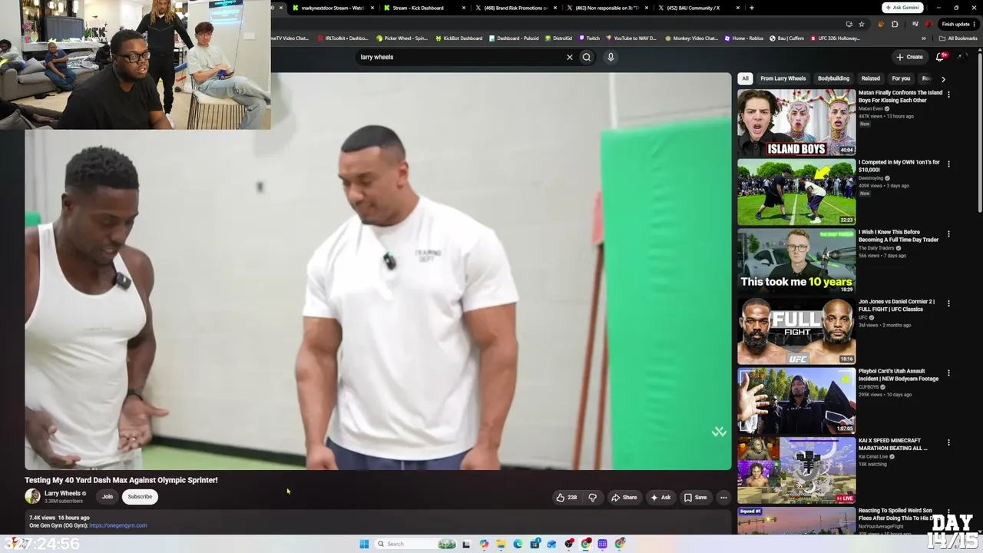
Task: Click the double chevron overlay on video
Action: 719,432
